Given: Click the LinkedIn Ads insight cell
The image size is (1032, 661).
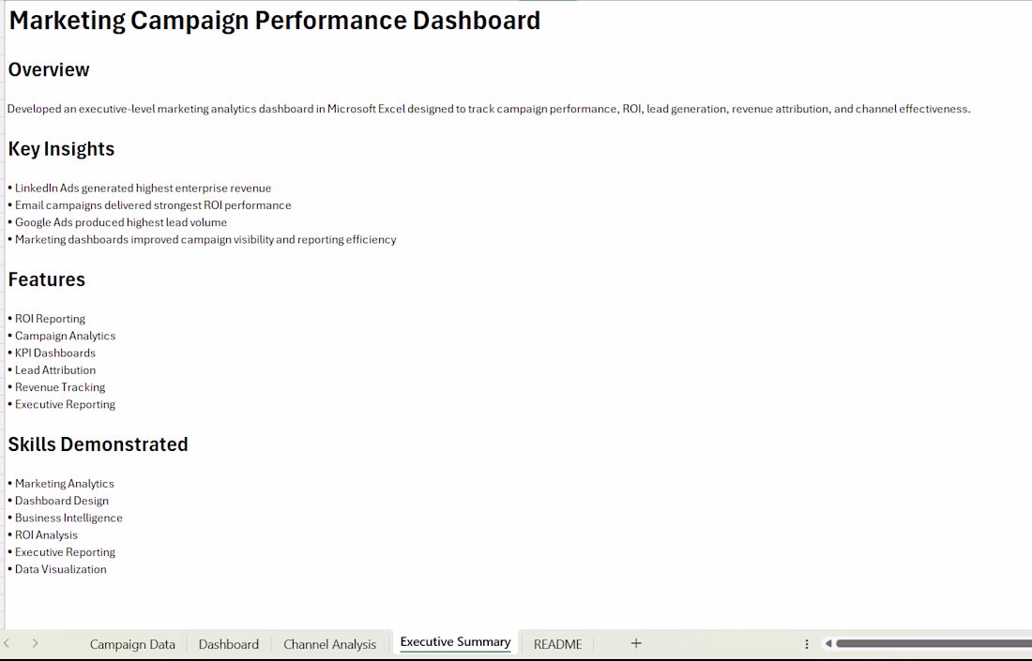Looking at the screenshot, I should [x=140, y=188].
